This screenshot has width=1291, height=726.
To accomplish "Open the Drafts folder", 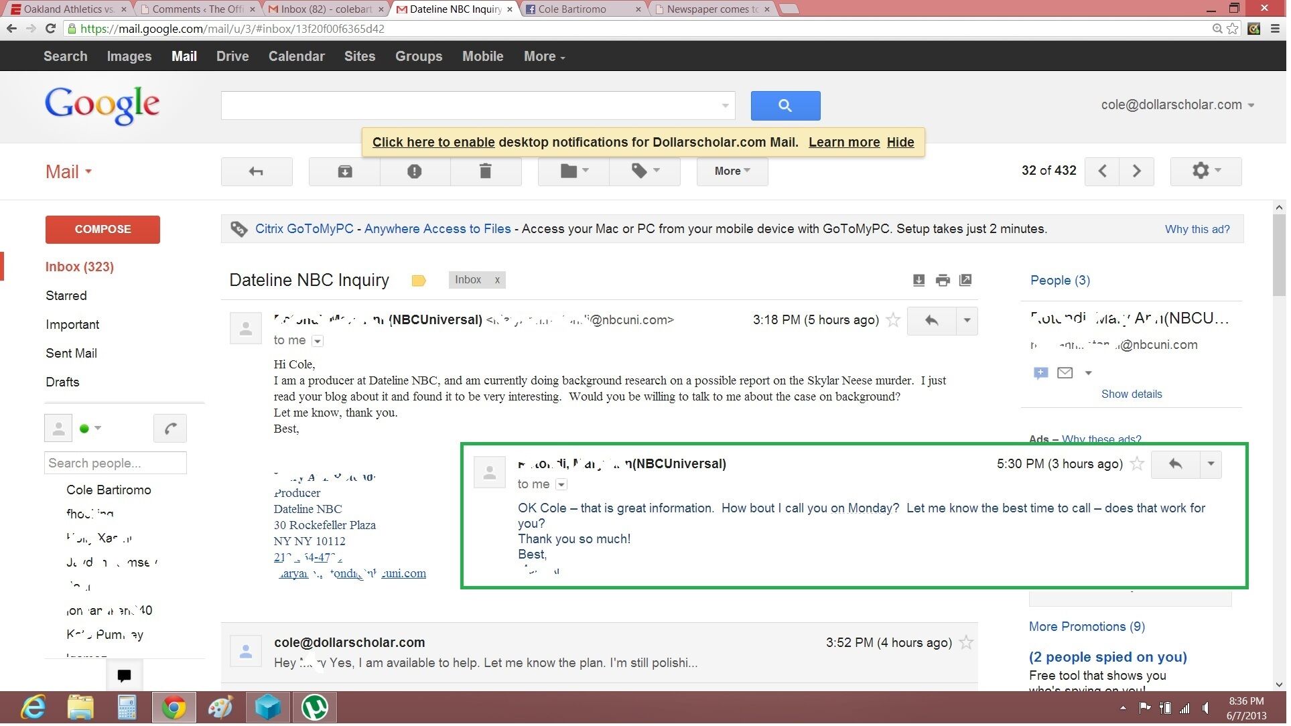I will (x=62, y=383).
